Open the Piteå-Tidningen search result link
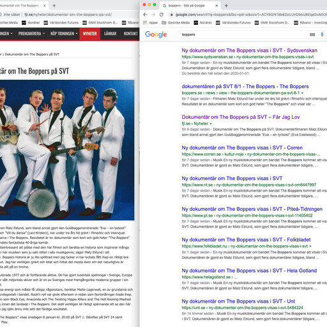The height and width of the screenshot is (327, 327). pos(252,209)
